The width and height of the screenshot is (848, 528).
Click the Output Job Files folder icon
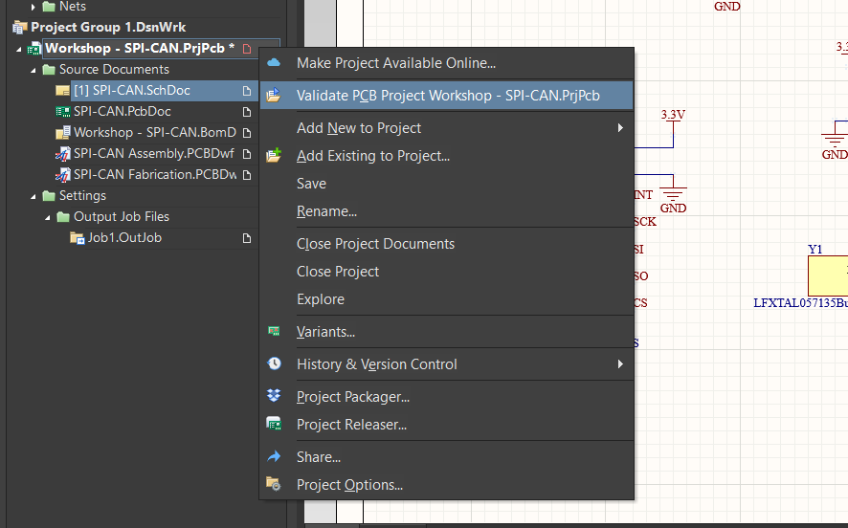(x=63, y=217)
